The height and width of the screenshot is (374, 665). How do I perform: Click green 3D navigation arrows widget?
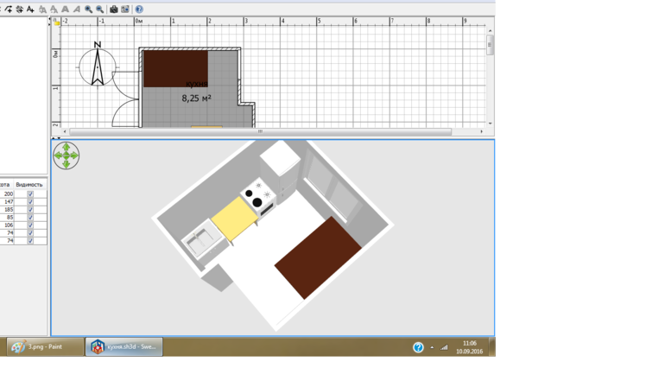click(66, 155)
